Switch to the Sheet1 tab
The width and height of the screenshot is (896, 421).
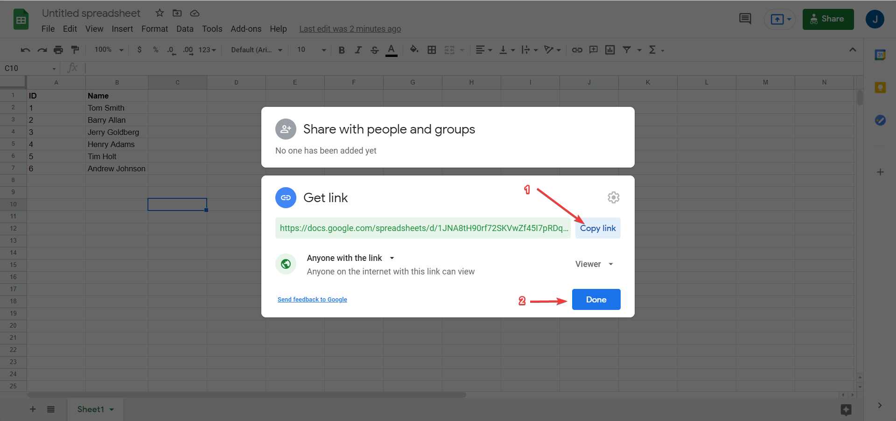91,409
